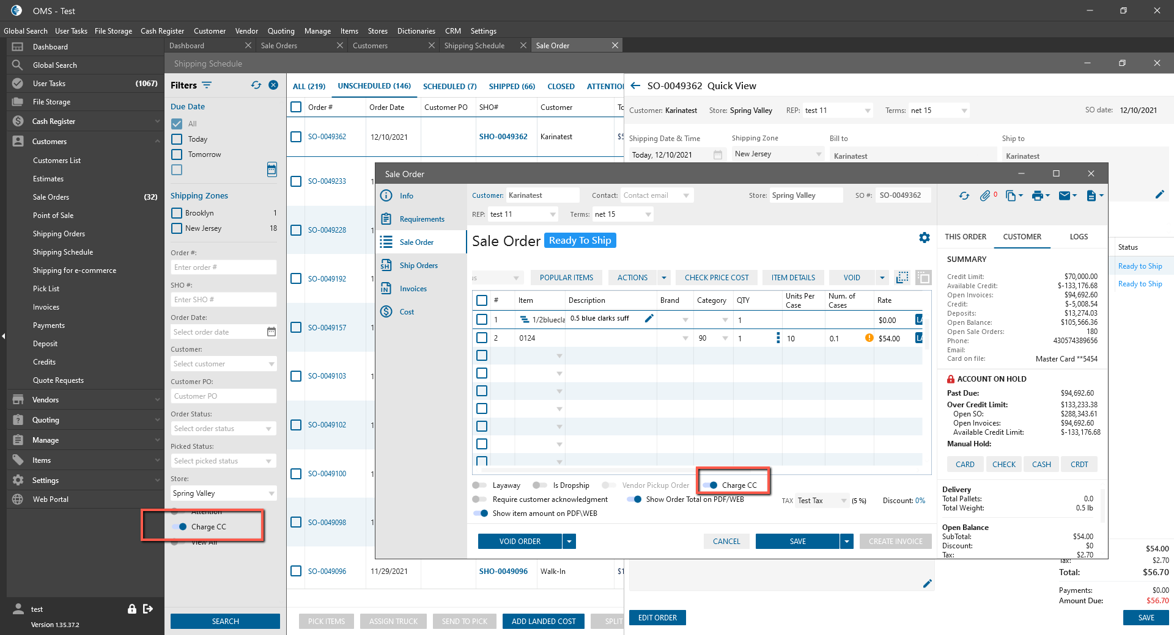Log out using the exit icon
Viewport: 1174px width, 635px height.
[x=148, y=609]
